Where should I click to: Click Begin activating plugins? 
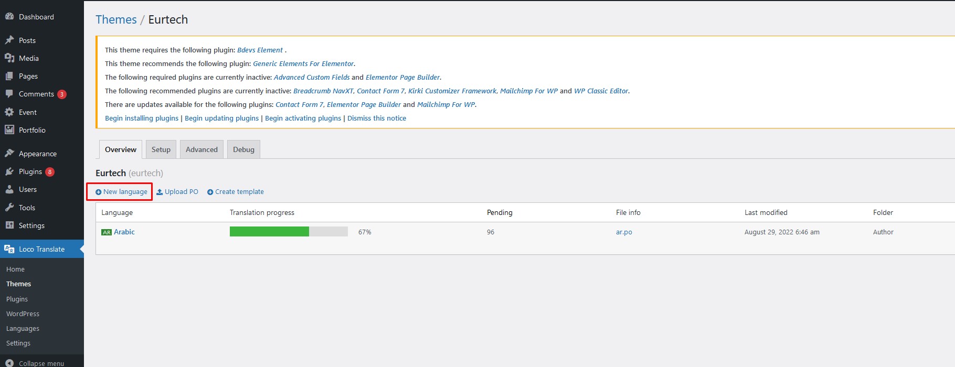(303, 118)
